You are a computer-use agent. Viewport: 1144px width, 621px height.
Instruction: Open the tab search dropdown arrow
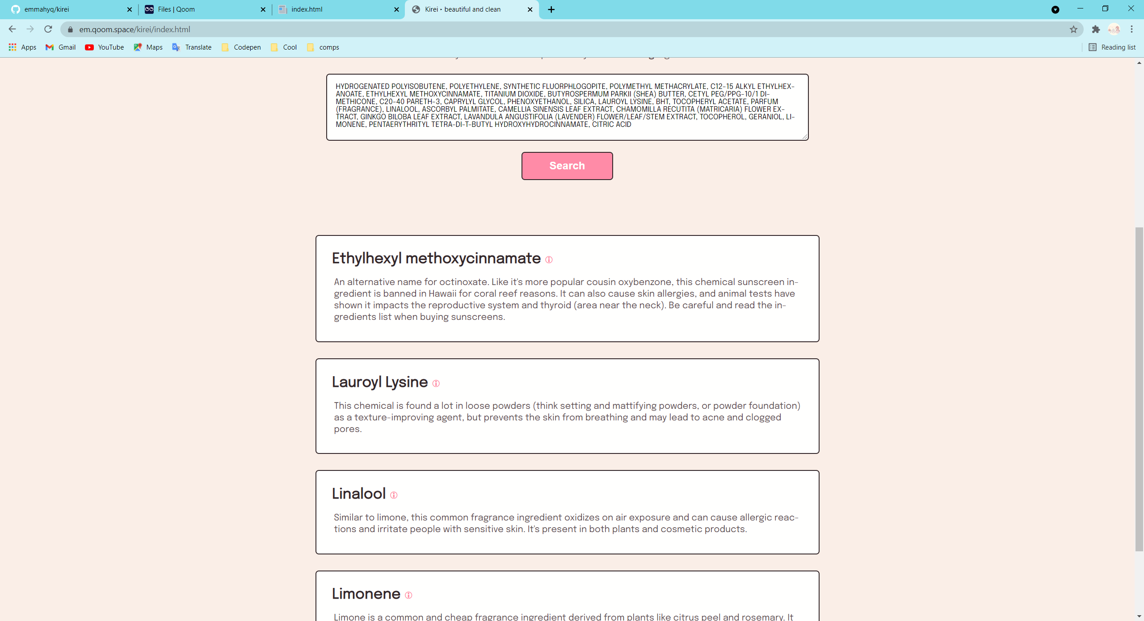tap(1055, 9)
